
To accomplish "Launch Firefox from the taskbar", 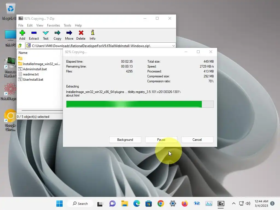I will pyautogui.click(x=185, y=203).
